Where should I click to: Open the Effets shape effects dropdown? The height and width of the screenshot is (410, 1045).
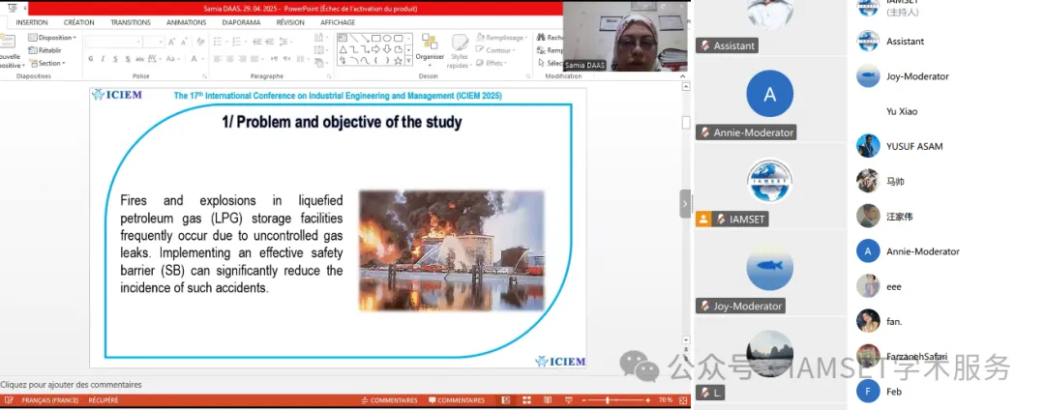point(492,63)
